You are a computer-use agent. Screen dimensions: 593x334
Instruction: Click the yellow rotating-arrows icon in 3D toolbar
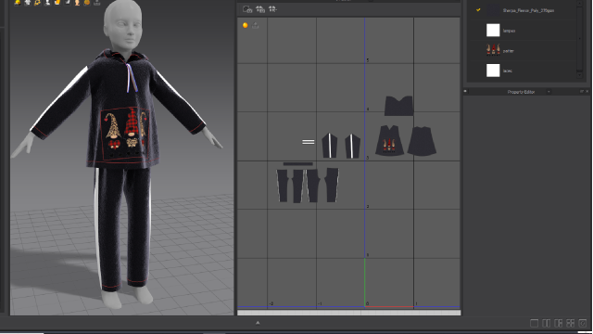point(37,2)
